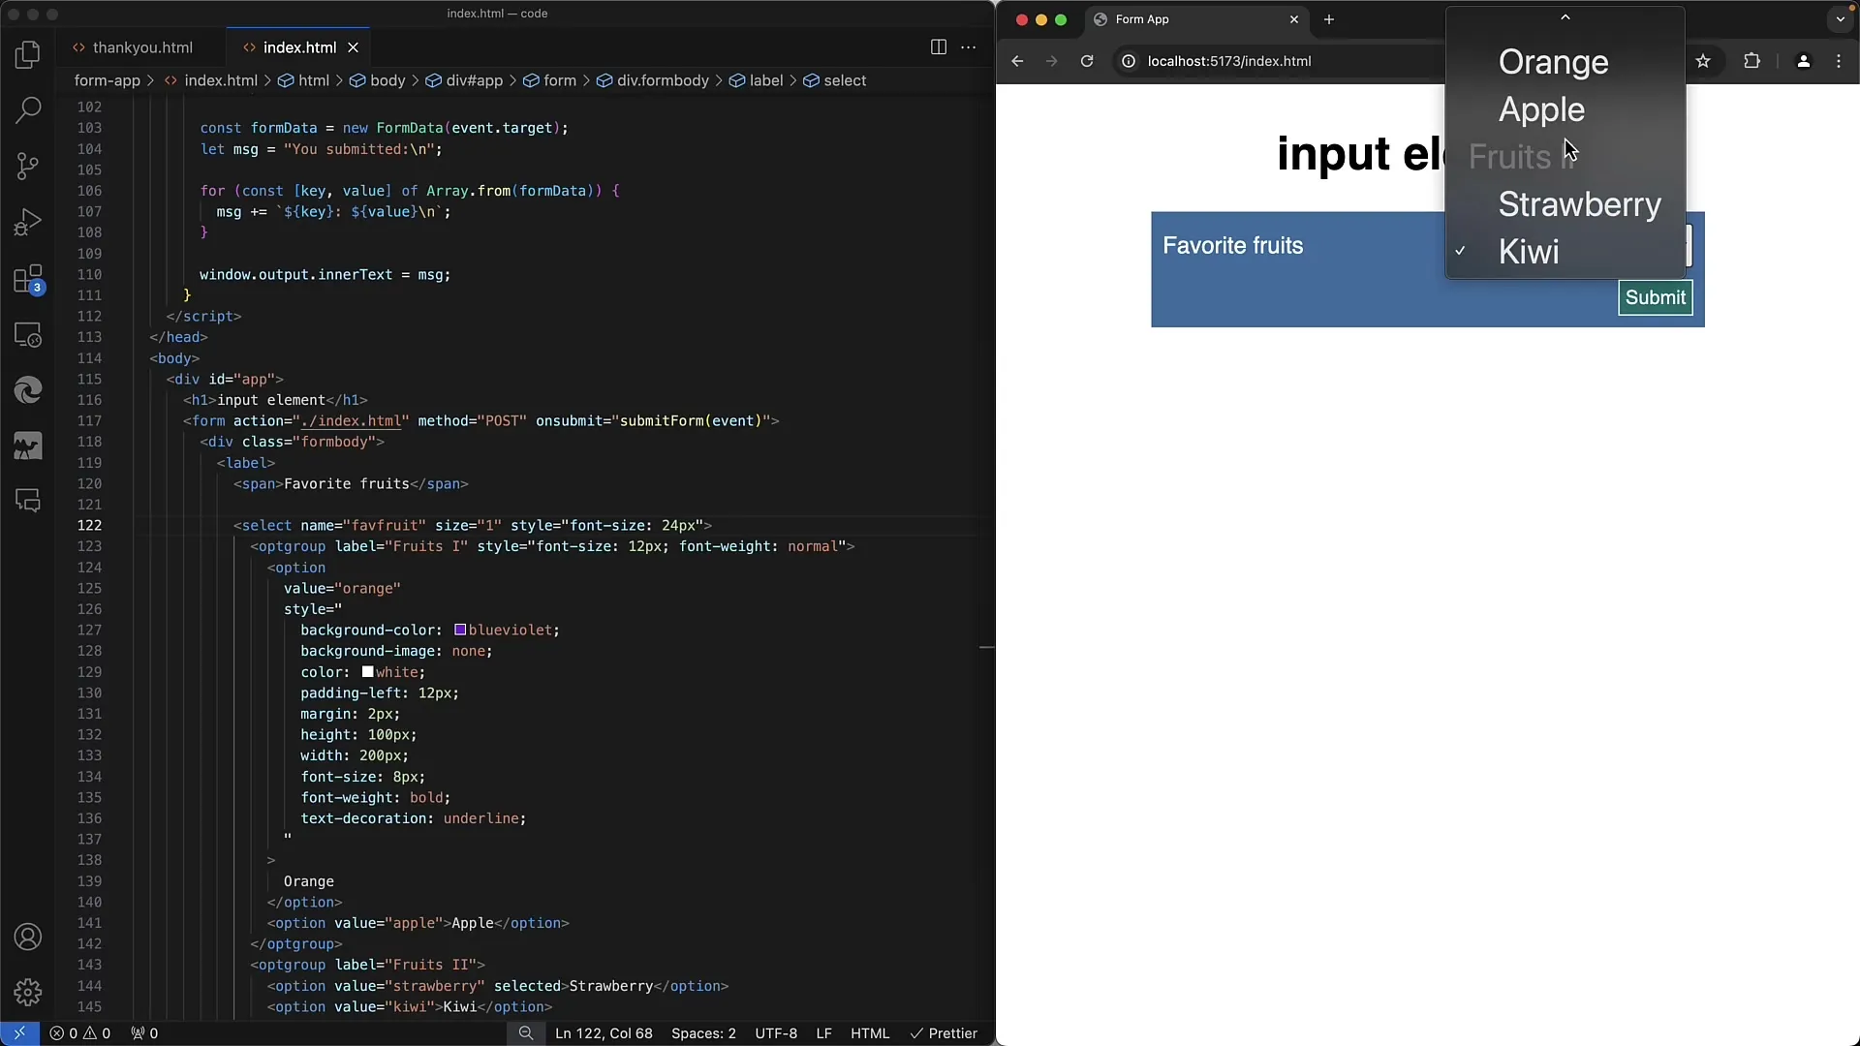Viewport: 1860px width, 1046px height.
Task: Click the Source Control icon in sidebar
Action: point(28,168)
